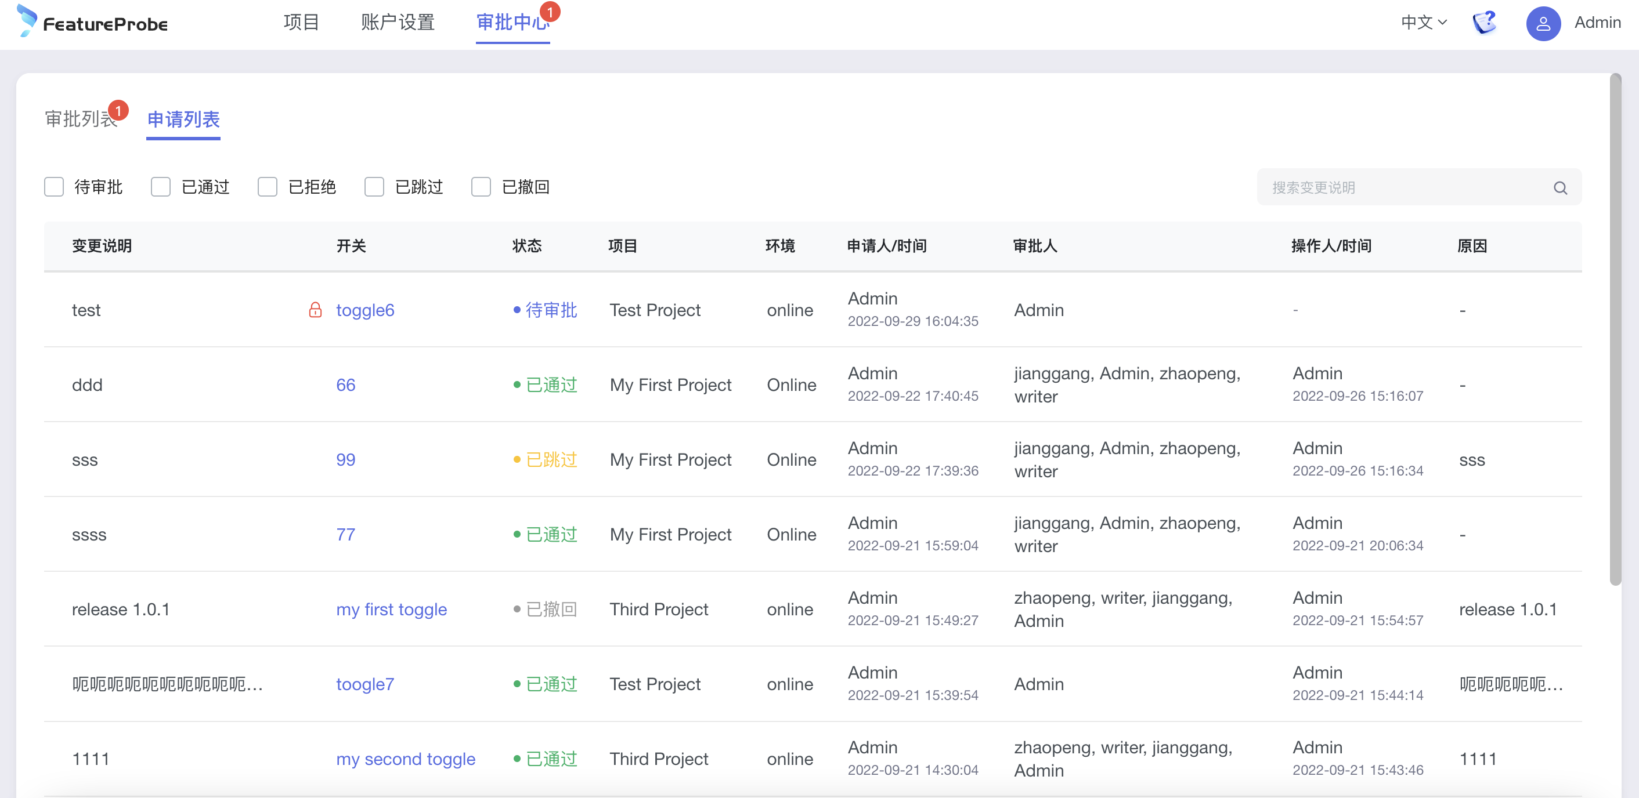
Task: Open the help question mark icon
Action: point(1485,22)
